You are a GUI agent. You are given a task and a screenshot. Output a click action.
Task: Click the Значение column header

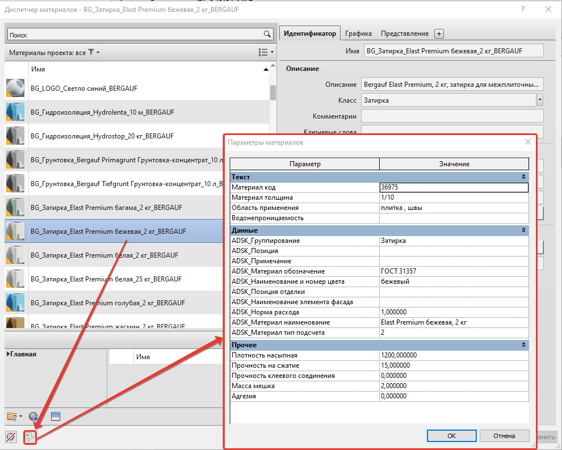[x=454, y=164]
